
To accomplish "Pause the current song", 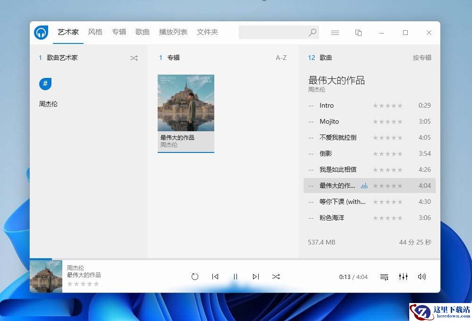I will (x=235, y=277).
